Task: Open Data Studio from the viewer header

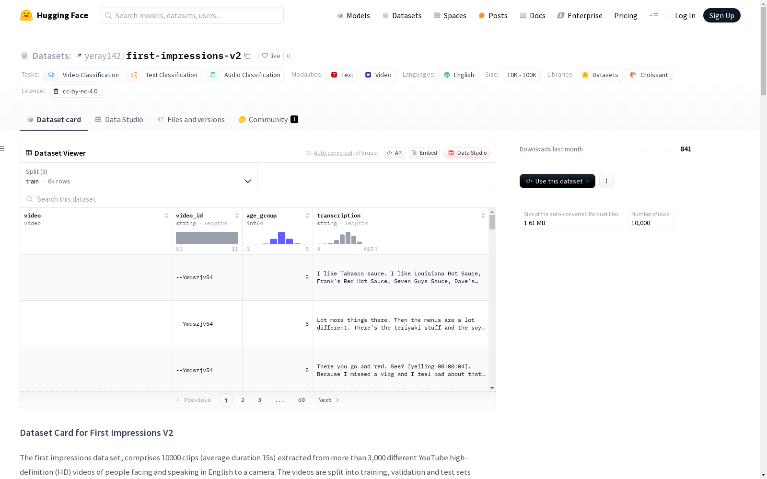Action: pos(467,153)
